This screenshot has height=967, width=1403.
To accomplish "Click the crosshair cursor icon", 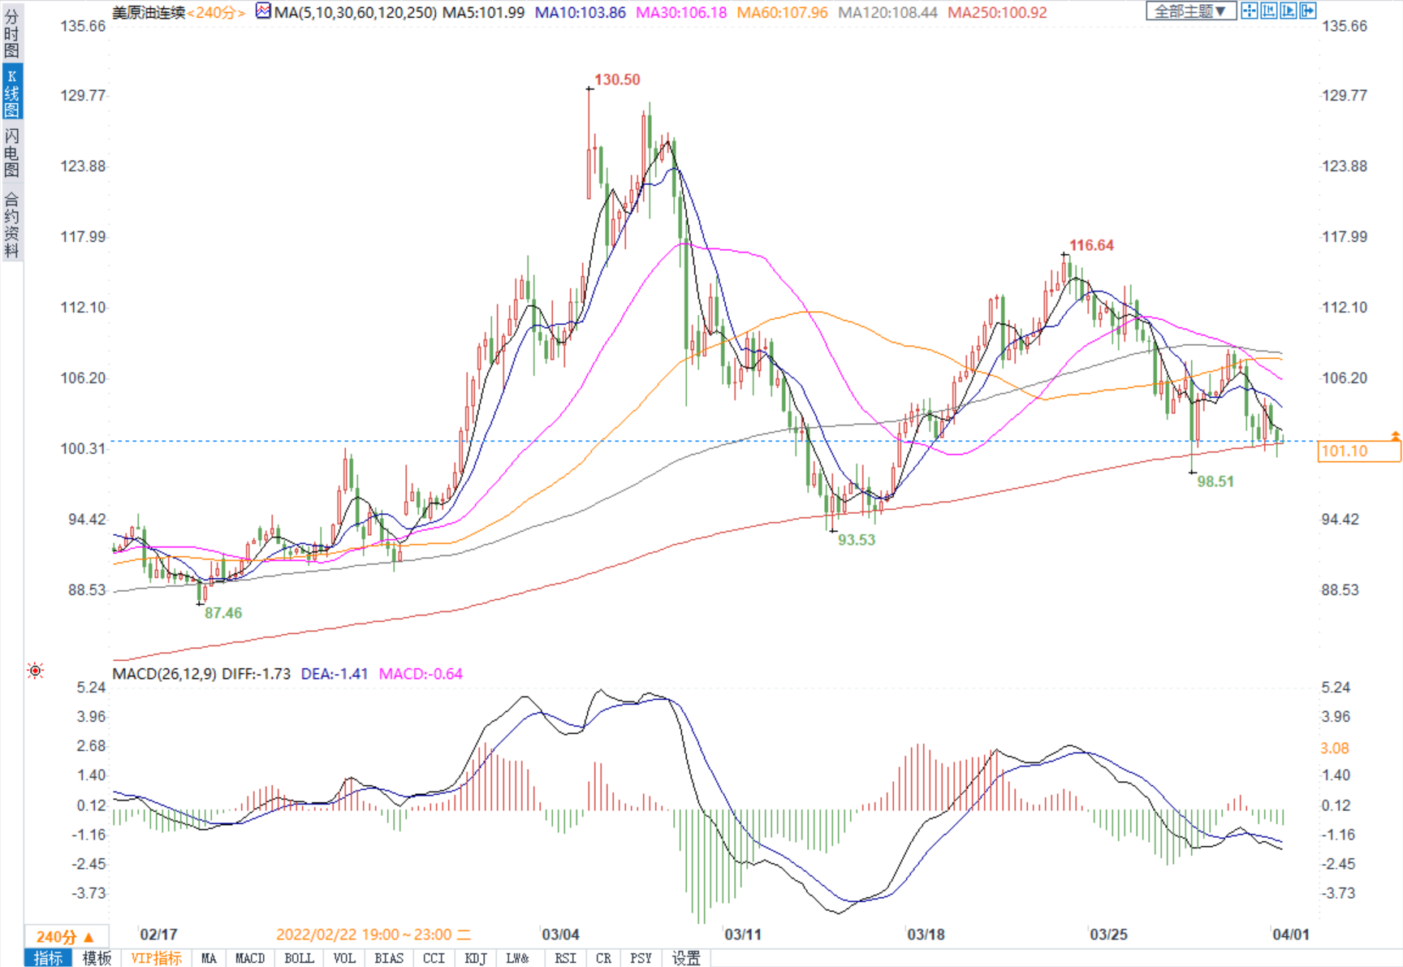I will click(x=1249, y=11).
